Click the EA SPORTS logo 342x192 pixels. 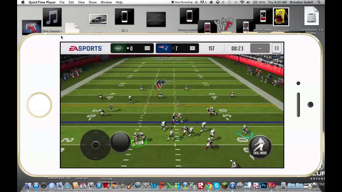(85, 49)
